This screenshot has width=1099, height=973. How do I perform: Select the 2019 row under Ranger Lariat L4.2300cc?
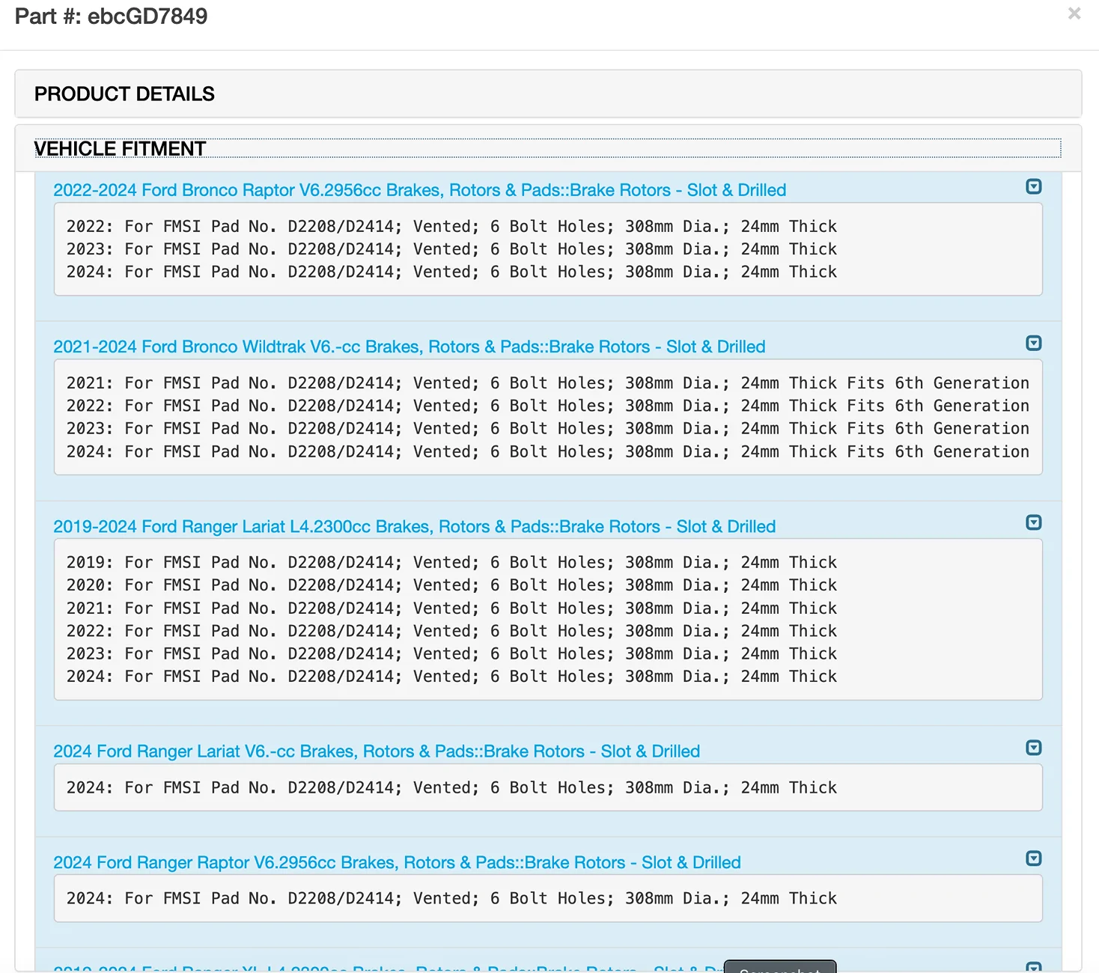point(451,562)
